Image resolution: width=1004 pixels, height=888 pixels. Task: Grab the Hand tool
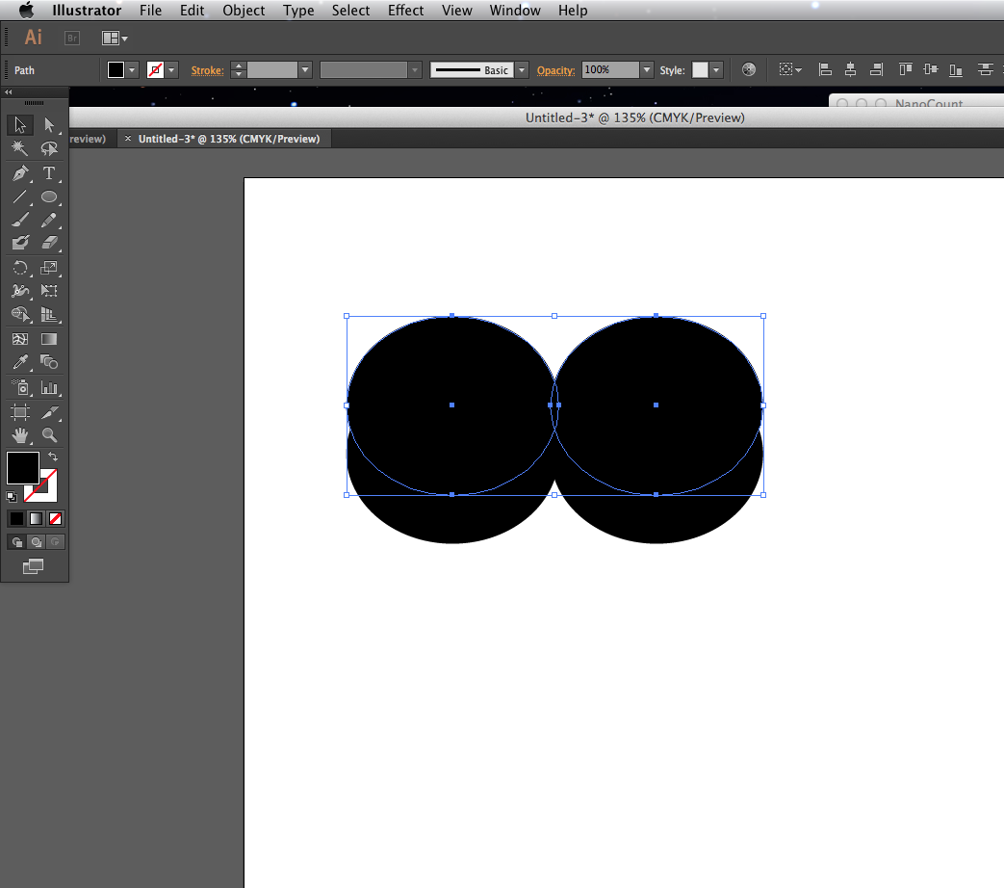click(x=20, y=434)
